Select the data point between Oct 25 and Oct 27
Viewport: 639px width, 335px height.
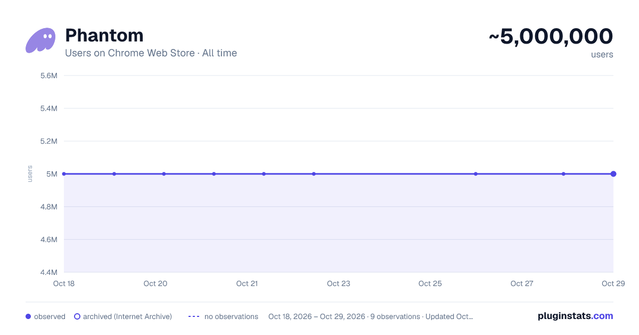476,174
